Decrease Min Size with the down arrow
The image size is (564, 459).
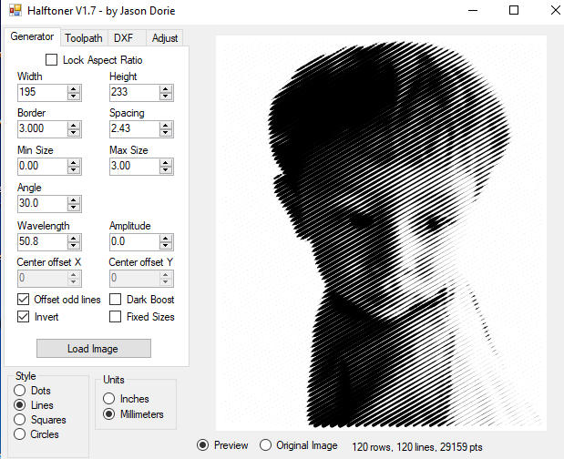tap(74, 170)
